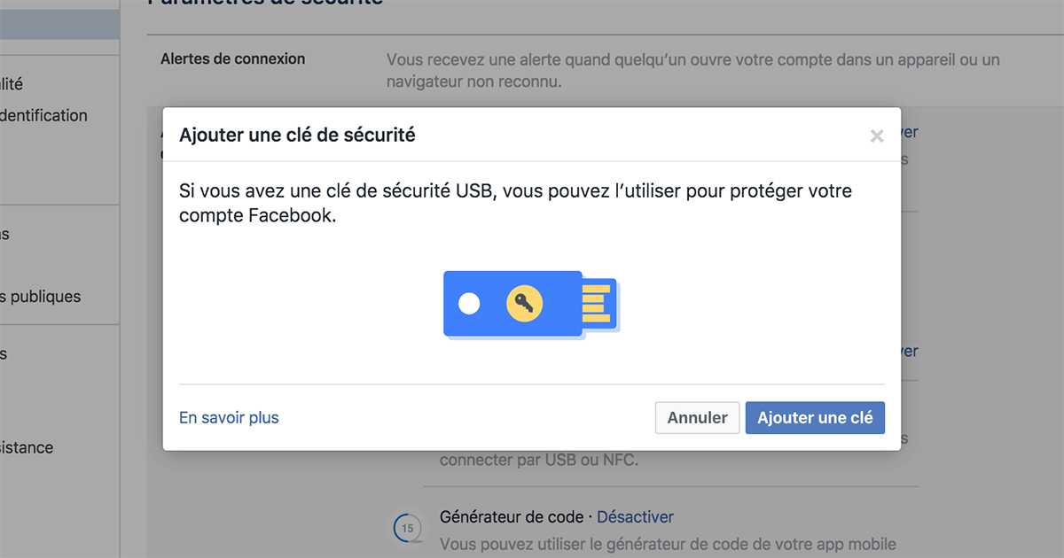Image resolution: width=1064 pixels, height=558 pixels.
Task: Click the white circle on the USB key
Action: pyautogui.click(x=469, y=305)
